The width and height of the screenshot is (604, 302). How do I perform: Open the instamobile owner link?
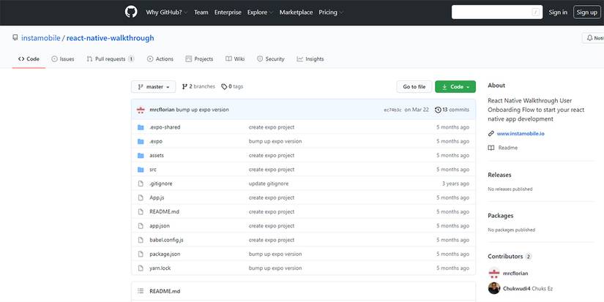point(41,38)
